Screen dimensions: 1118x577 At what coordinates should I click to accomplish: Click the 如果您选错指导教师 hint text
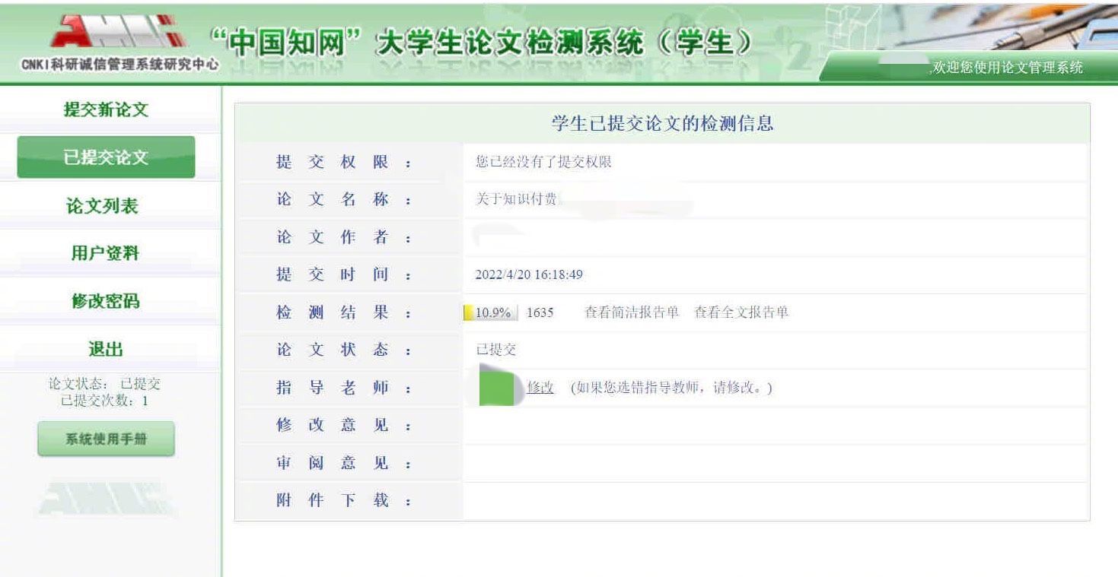click(x=671, y=388)
